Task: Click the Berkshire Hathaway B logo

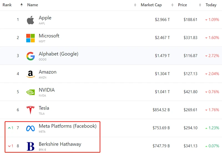Action: coord(31,146)
